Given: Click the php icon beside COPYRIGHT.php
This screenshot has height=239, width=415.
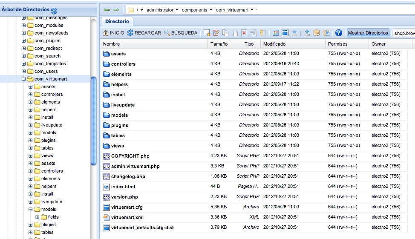Looking at the screenshot, I should [107, 156].
